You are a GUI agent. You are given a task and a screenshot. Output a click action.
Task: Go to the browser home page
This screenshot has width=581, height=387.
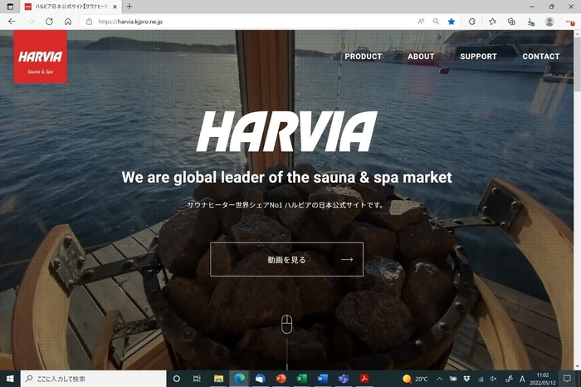[68, 22]
